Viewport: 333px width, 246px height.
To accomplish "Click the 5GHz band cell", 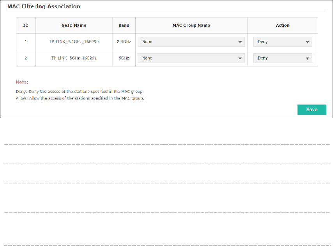I will click(124, 58).
